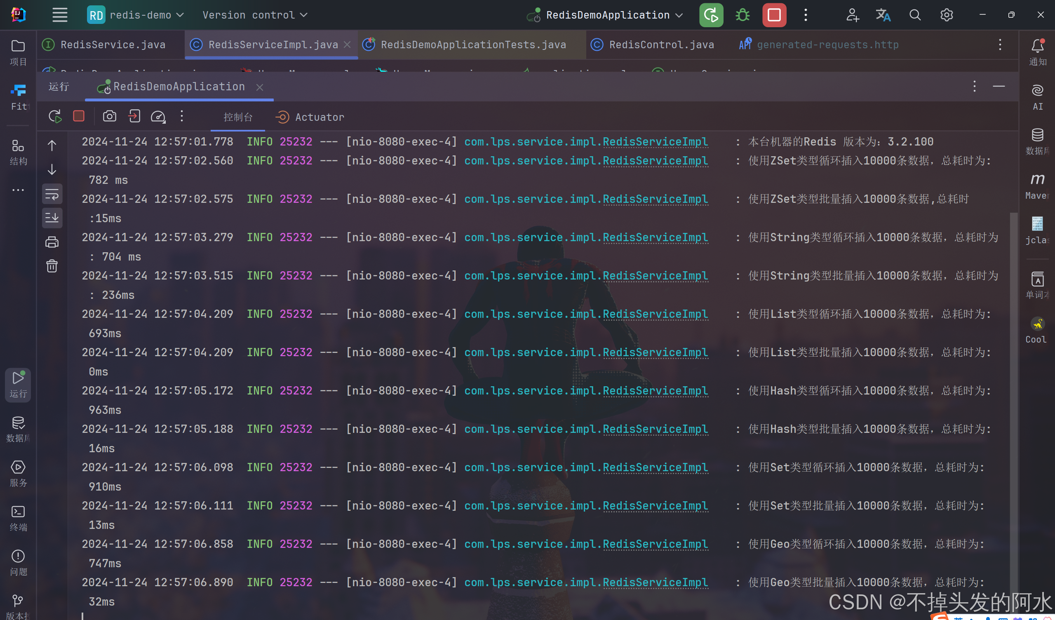Open editor tabs more options menu

click(1000, 45)
